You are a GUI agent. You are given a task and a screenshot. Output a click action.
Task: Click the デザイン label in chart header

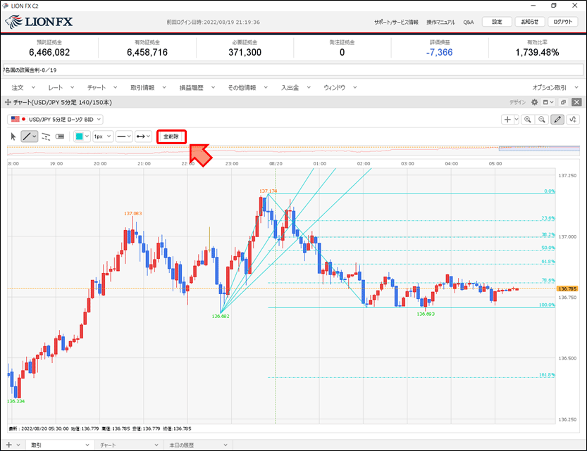(x=517, y=103)
